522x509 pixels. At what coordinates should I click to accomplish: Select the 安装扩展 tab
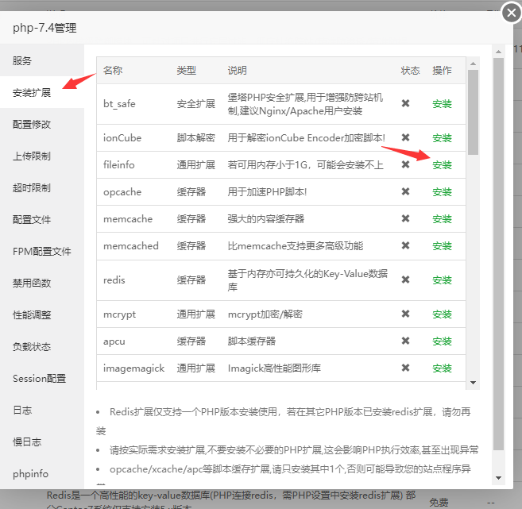pos(42,92)
